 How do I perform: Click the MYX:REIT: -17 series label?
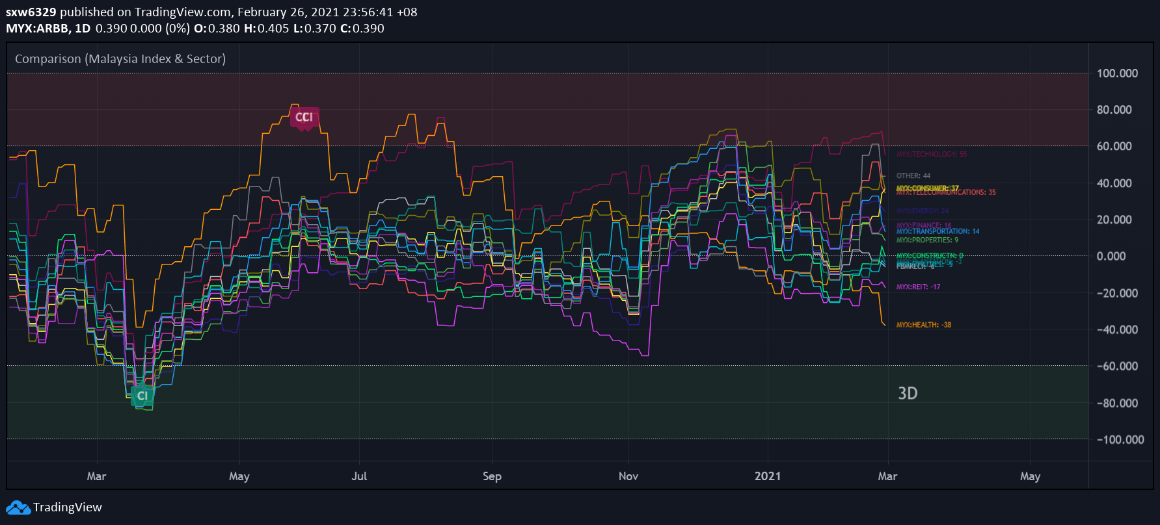pyautogui.click(x=918, y=287)
